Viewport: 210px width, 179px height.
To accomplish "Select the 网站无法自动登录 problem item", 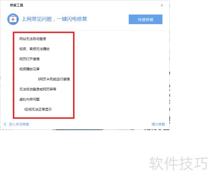I will pos(33,39).
